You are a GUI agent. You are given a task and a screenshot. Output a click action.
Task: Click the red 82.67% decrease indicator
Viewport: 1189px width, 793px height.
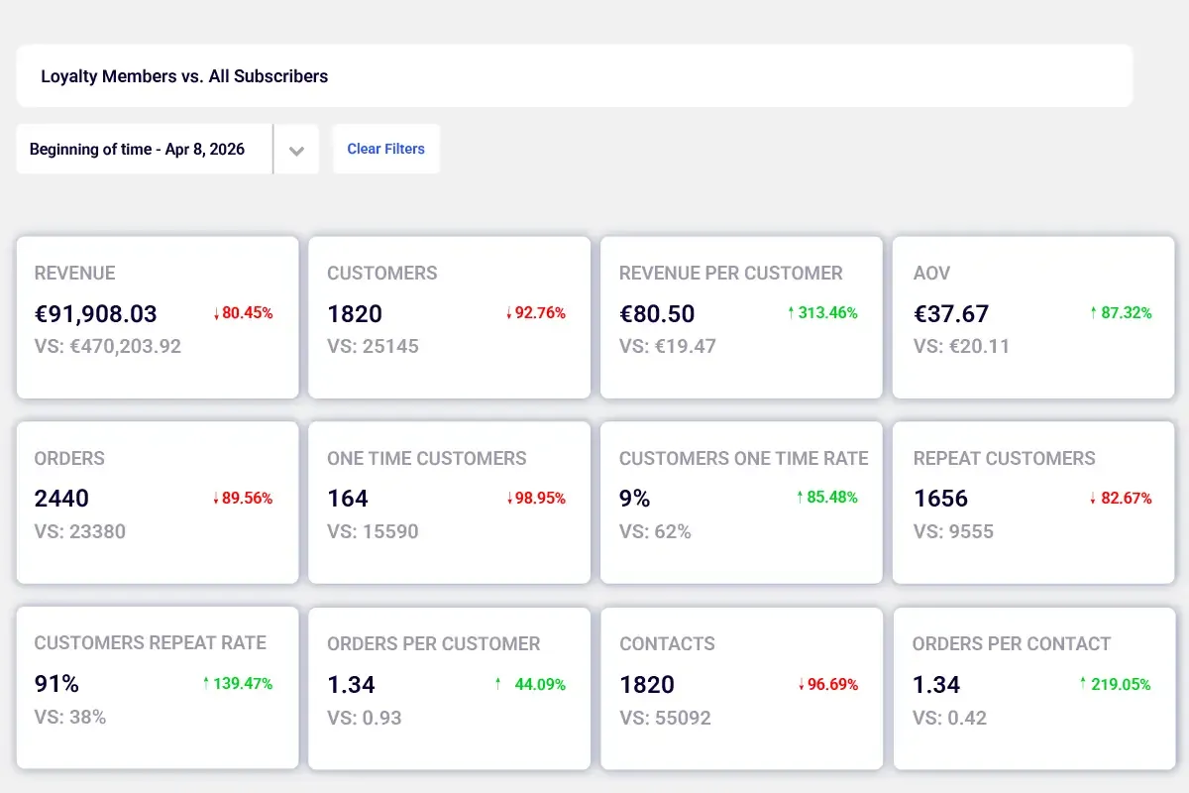pyautogui.click(x=1121, y=499)
